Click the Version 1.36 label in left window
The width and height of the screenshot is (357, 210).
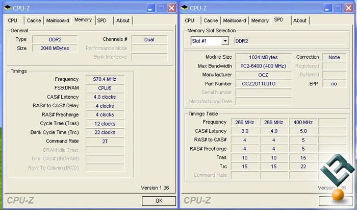[155, 188]
